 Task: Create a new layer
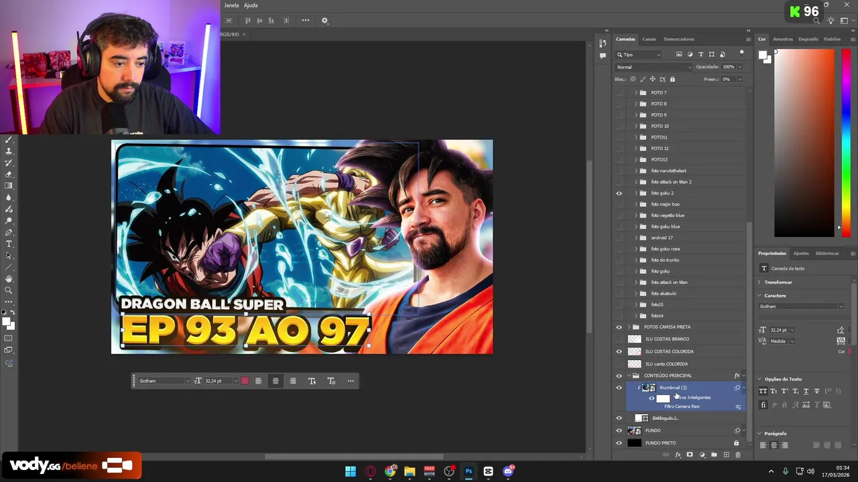point(726,455)
